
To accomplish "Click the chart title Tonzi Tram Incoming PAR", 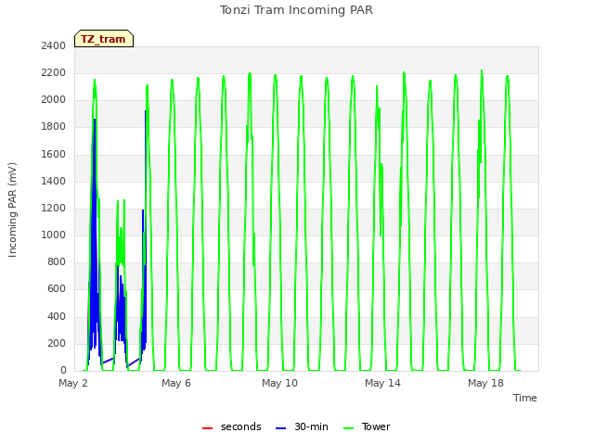I will (x=296, y=10).
